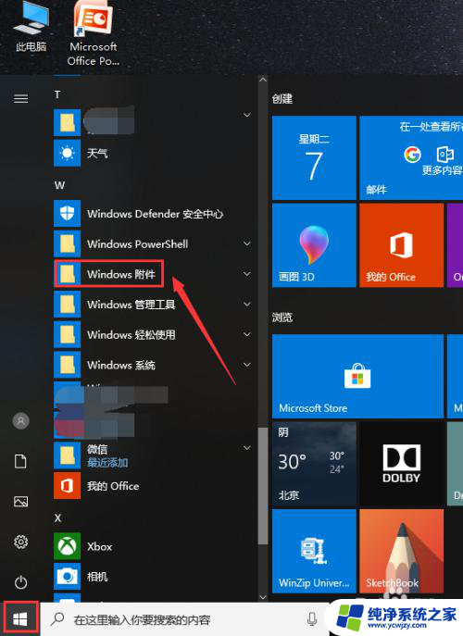This screenshot has width=463, height=636.
Task: Click the X letter group header
Action: [x=58, y=518]
